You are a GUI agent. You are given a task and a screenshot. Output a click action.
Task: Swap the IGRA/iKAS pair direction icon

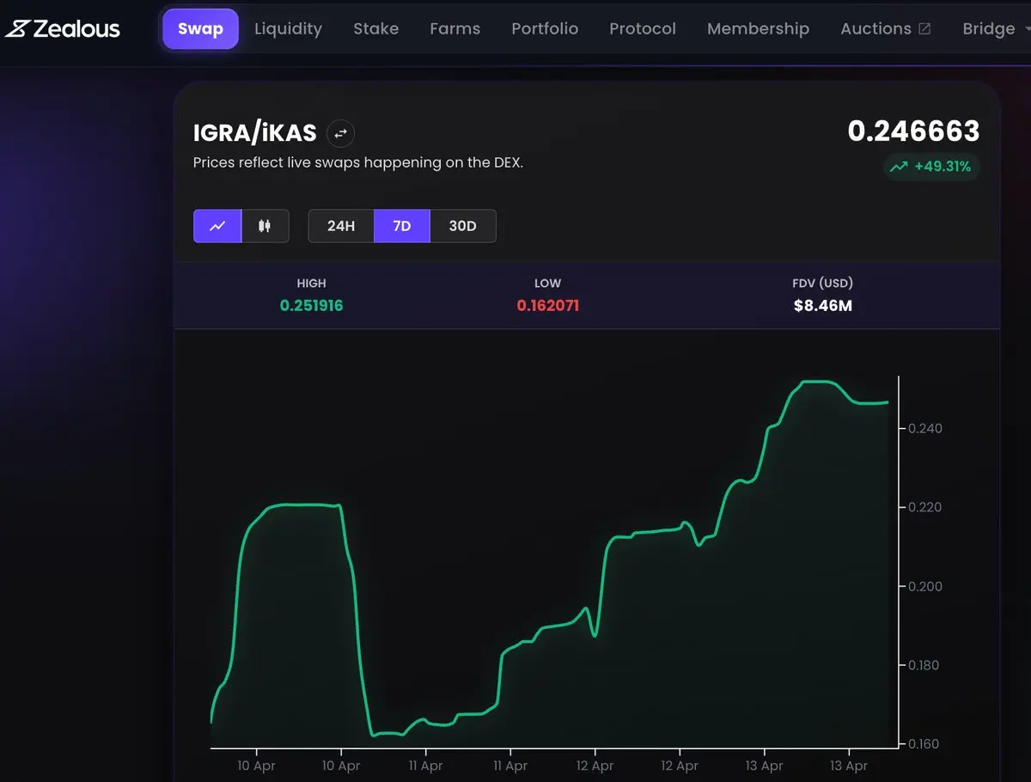tap(341, 133)
